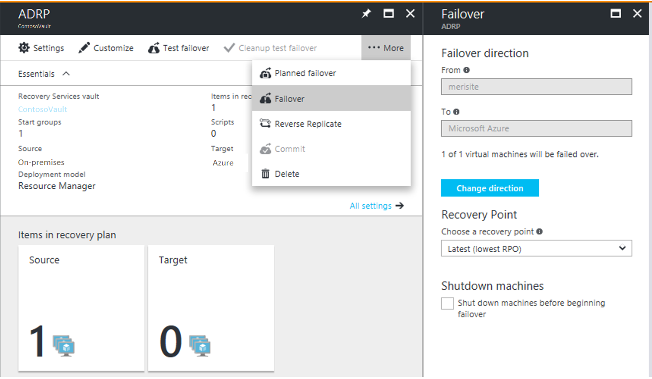The width and height of the screenshot is (652, 379).
Task: Open All settings link
Action: [371, 206]
